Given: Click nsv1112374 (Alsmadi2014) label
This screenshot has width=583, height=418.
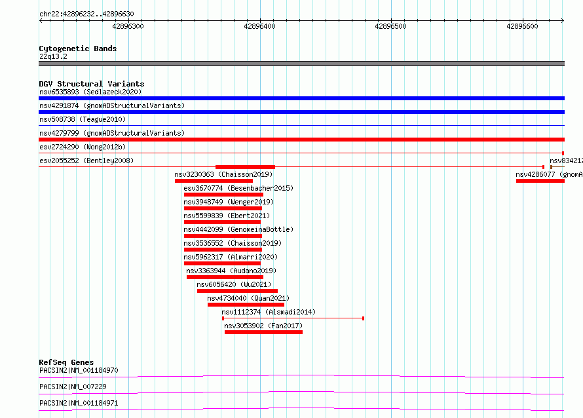Looking at the screenshot, I should (x=269, y=312).
